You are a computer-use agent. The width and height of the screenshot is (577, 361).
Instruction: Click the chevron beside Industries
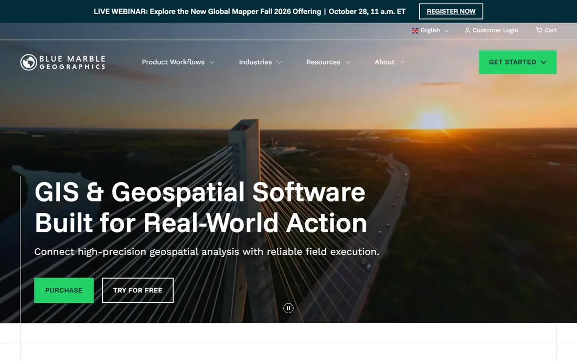[279, 62]
